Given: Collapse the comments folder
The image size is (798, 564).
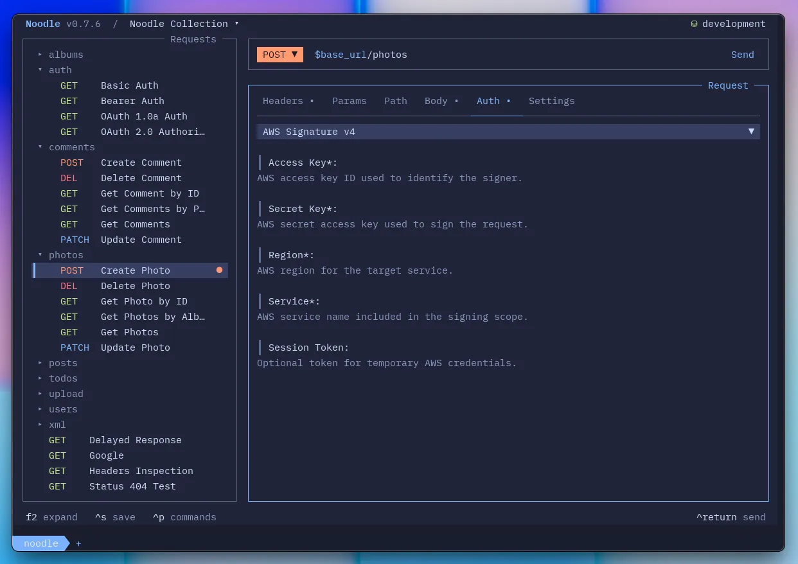Looking at the screenshot, I should click(66, 147).
